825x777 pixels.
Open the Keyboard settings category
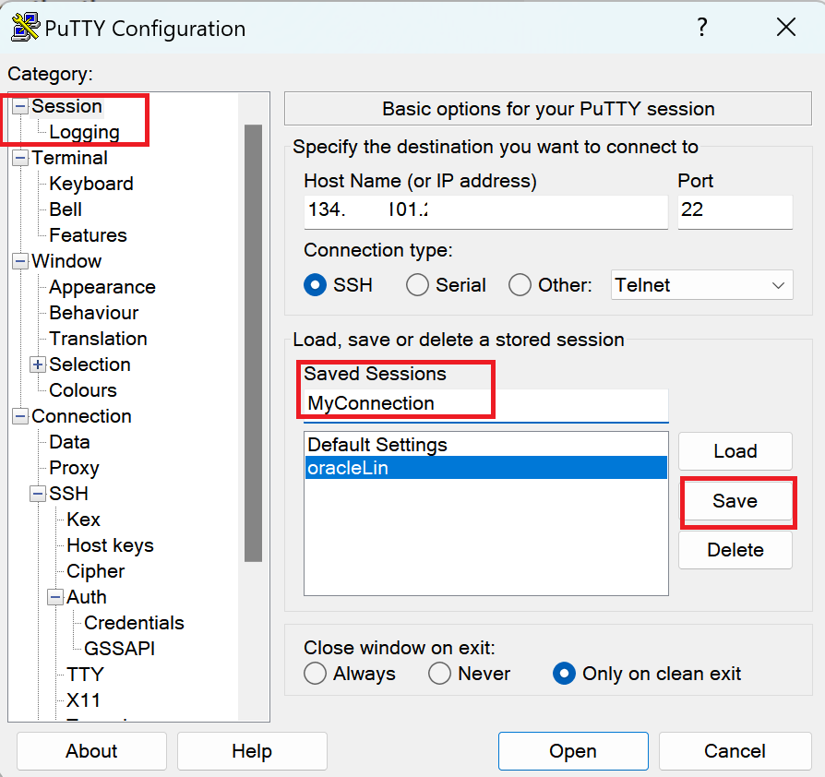coord(91,184)
